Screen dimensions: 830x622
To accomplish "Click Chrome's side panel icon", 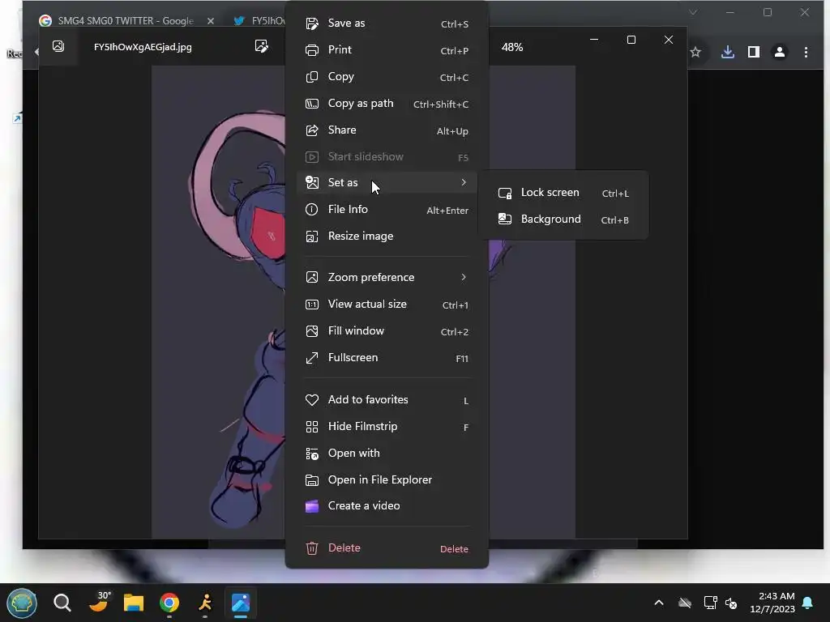I will click(754, 52).
